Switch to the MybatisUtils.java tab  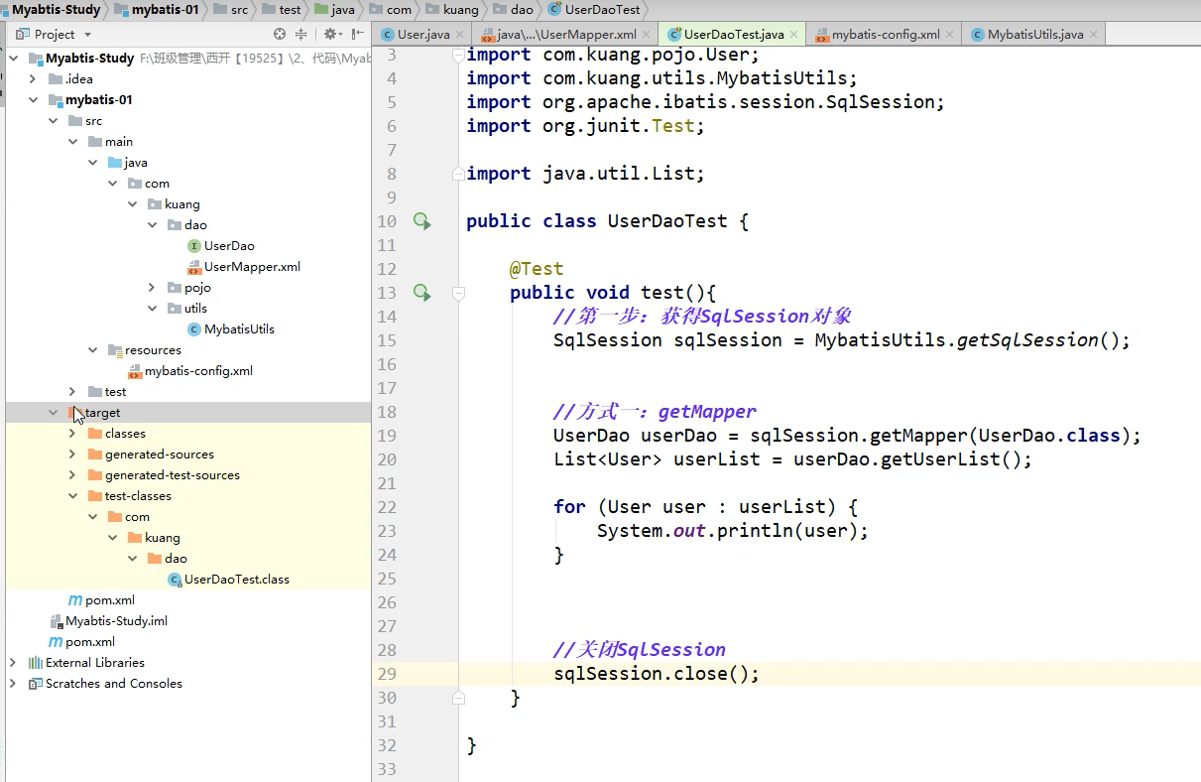[1035, 35]
